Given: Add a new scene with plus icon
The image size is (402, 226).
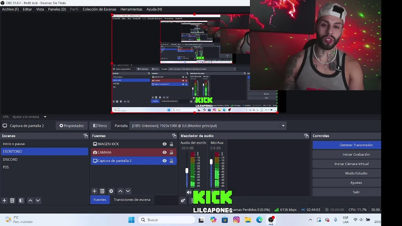Looking at the screenshot, I should pos(4,200).
